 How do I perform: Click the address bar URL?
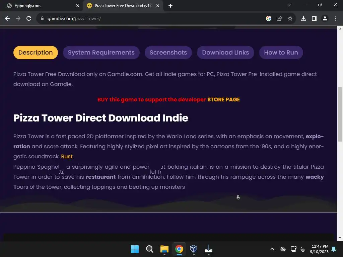(x=74, y=19)
